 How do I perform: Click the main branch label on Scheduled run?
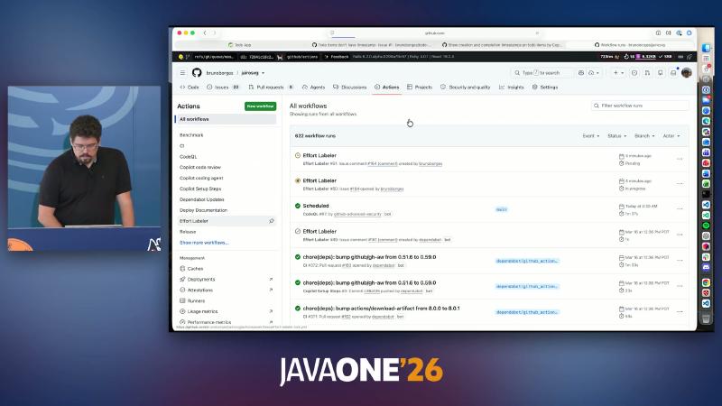pos(502,209)
